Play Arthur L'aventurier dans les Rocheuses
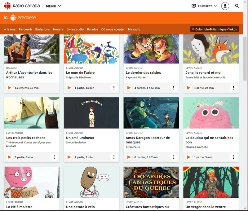This screenshot has width=248, height=211. pos(9,88)
